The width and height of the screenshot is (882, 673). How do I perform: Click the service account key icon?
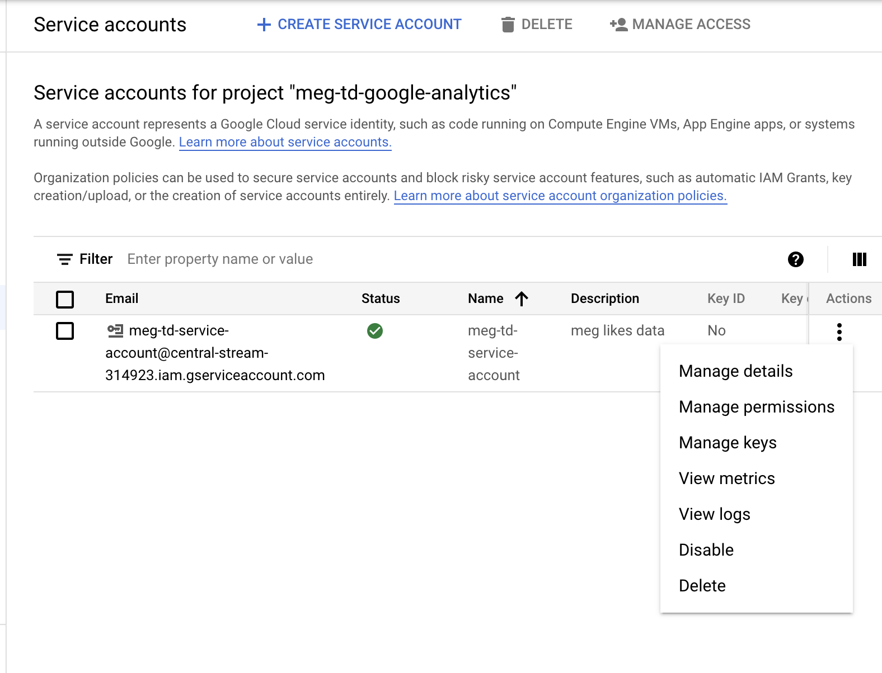coord(115,331)
